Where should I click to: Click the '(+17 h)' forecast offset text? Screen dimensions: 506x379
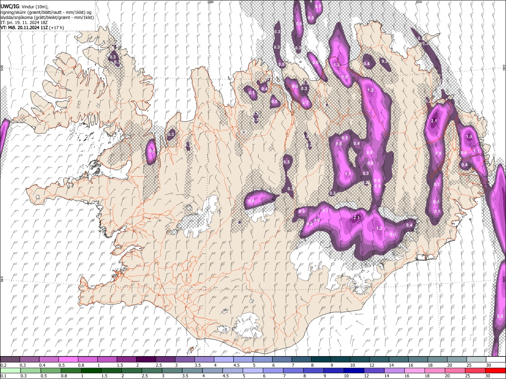(x=57, y=28)
